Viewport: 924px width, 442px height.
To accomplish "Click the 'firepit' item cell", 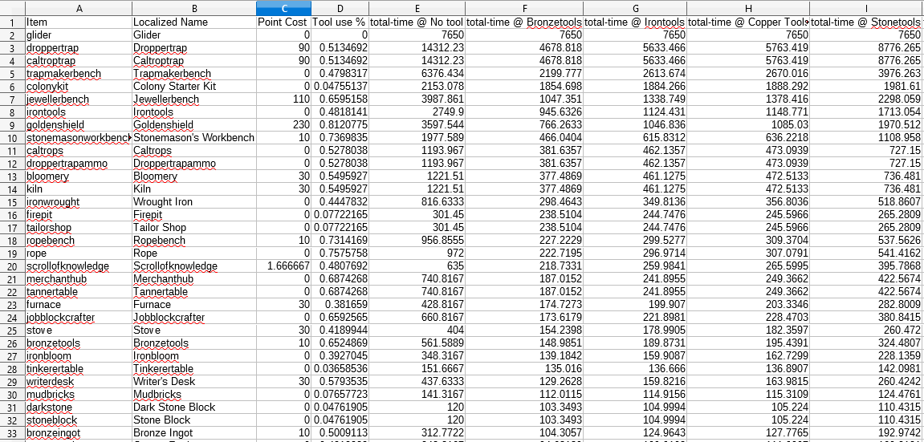I will tap(79, 215).
